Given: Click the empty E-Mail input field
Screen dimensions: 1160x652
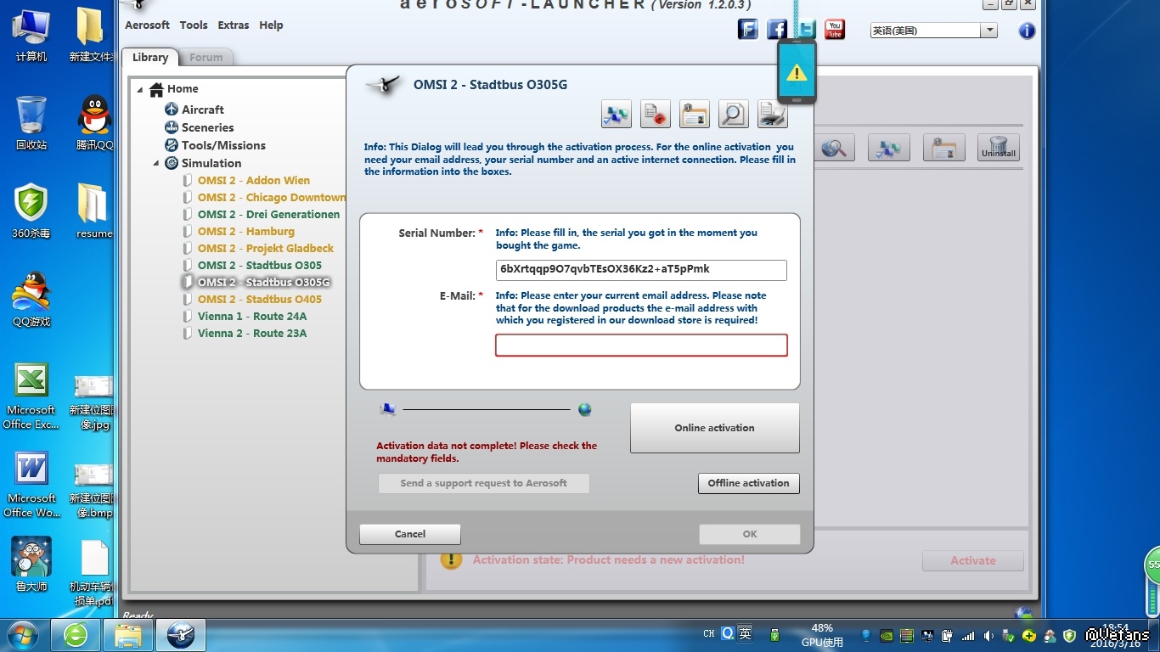Looking at the screenshot, I should tap(641, 345).
